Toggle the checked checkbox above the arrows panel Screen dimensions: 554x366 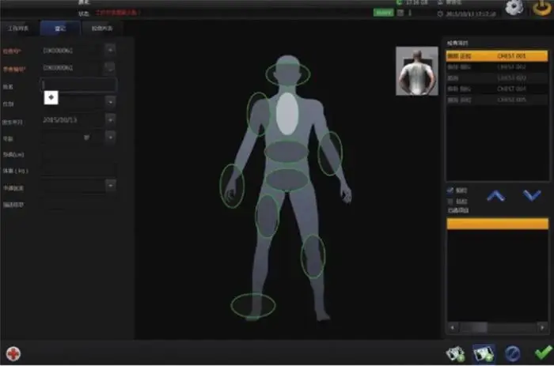click(x=450, y=191)
